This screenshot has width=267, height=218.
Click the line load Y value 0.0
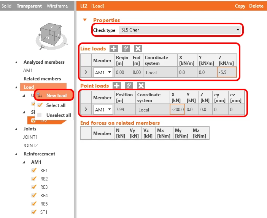[207, 72]
